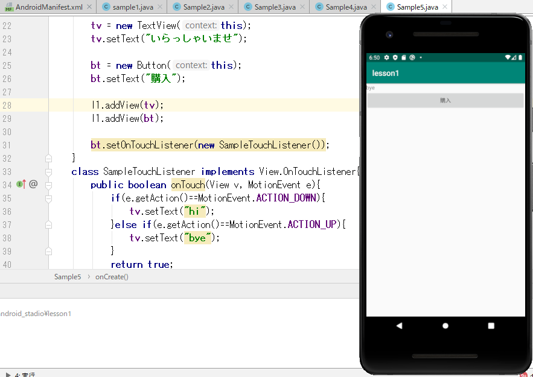Viewport: 533px width, 377px height.
Task: Click the onCreate() breadcrumb
Action: click(112, 277)
